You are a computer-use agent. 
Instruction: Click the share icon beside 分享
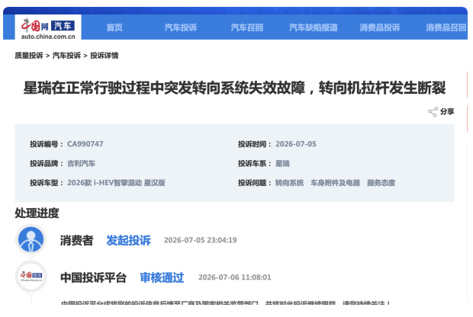433,112
